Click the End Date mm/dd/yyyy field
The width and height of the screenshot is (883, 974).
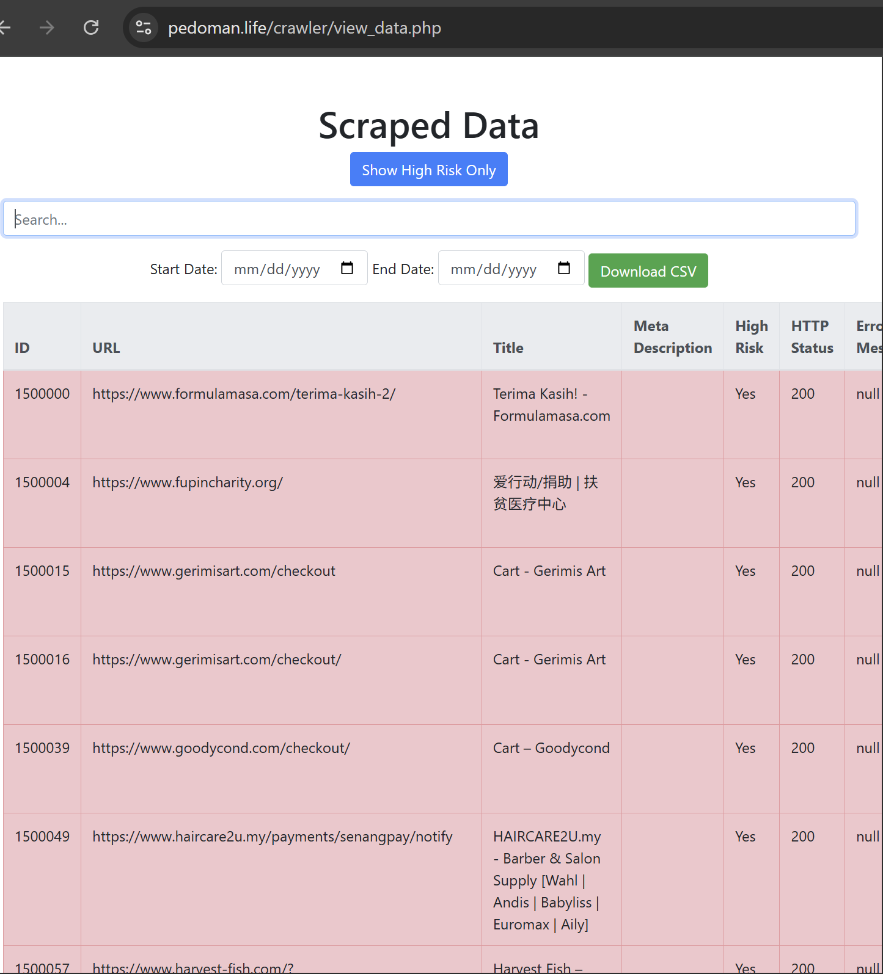click(511, 268)
